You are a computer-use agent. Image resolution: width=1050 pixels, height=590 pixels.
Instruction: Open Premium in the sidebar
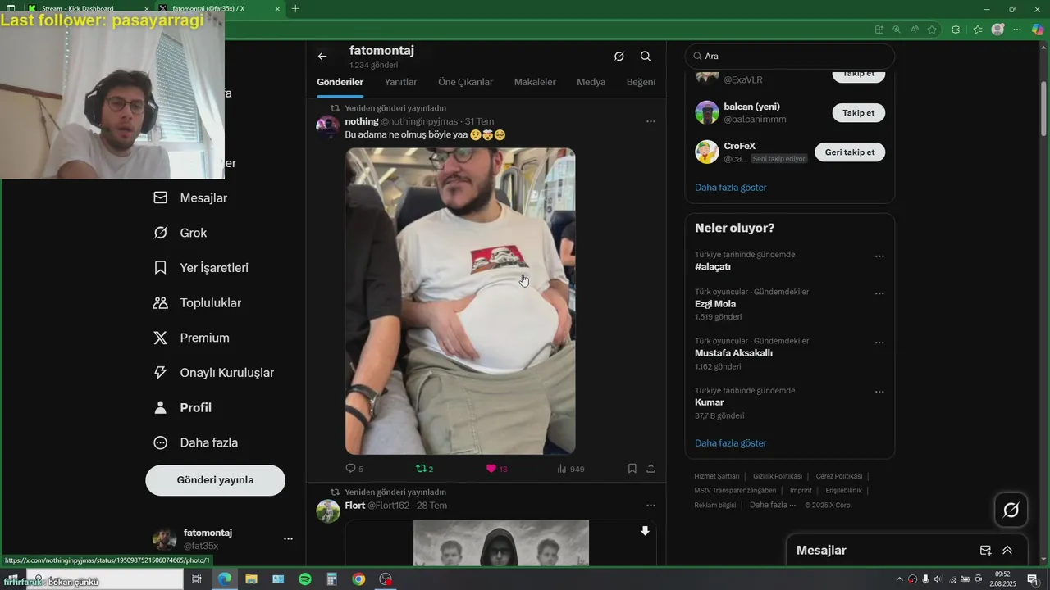click(x=191, y=338)
